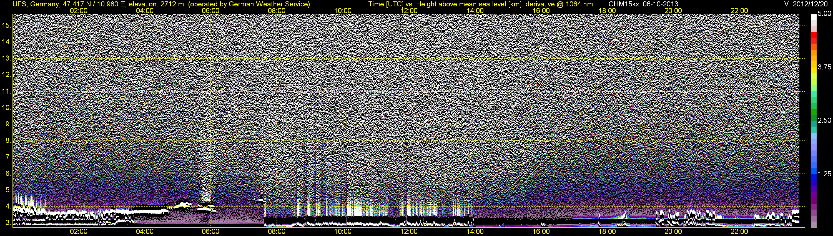Click height label '12.' on the vertical axis
This screenshot has width=833, height=236.
(6, 75)
